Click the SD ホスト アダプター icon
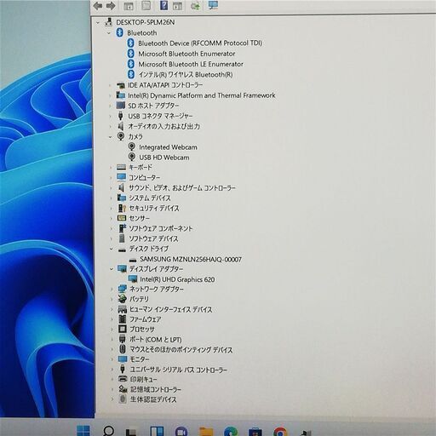The height and width of the screenshot is (436, 436). click(x=121, y=106)
